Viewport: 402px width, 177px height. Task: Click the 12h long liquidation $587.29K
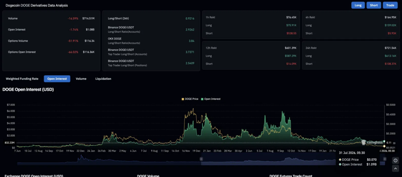click(x=291, y=56)
